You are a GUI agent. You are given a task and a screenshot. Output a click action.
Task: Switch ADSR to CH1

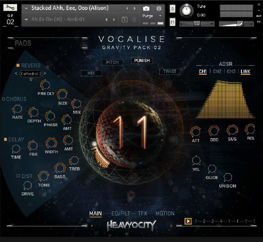tap(203, 72)
